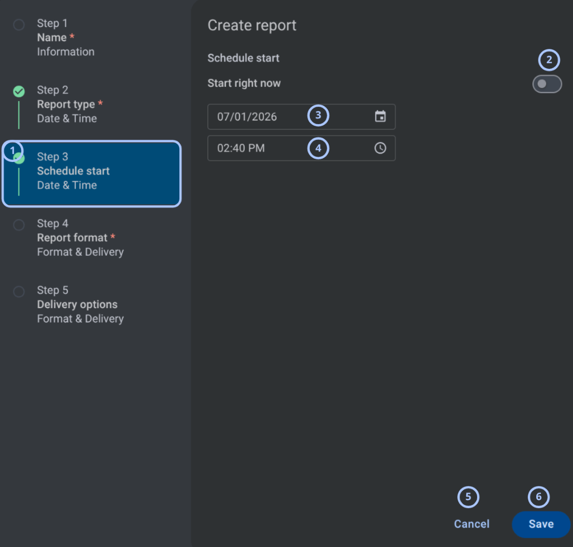Edit the date field 07/01/2026
The width and height of the screenshot is (573, 547).
point(301,117)
